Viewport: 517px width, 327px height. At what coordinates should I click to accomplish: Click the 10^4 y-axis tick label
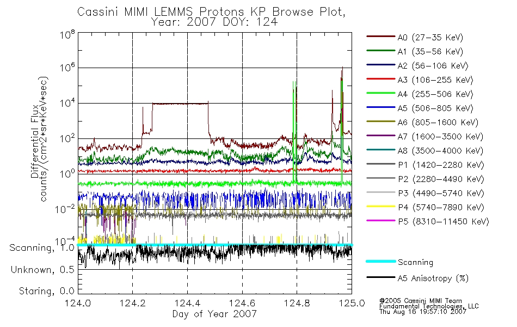[67, 103]
